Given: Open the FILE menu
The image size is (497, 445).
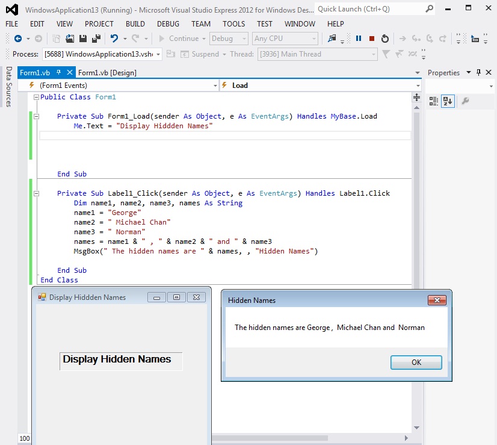Looking at the screenshot, I should 11,24.
